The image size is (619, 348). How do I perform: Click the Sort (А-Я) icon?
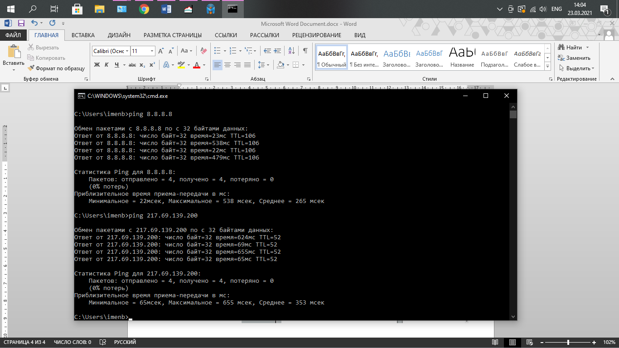tap(291, 51)
